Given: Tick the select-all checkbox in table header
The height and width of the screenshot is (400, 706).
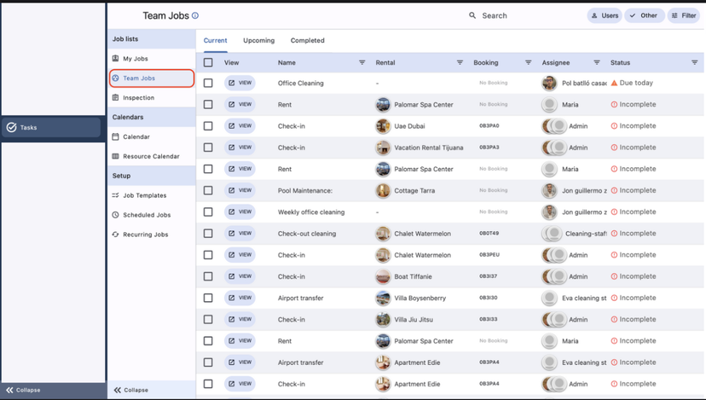Looking at the screenshot, I should click(x=208, y=62).
